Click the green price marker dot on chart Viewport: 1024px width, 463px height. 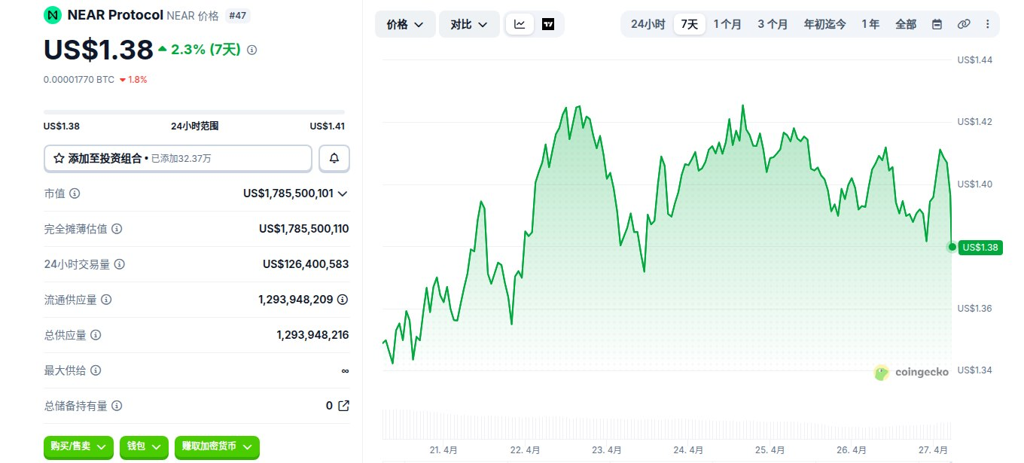(952, 247)
